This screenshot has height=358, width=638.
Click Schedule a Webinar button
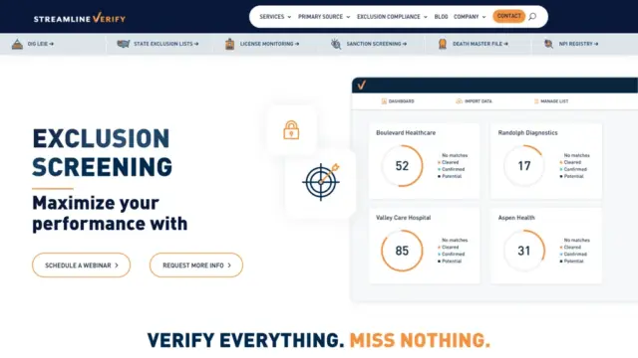(x=82, y=266)
